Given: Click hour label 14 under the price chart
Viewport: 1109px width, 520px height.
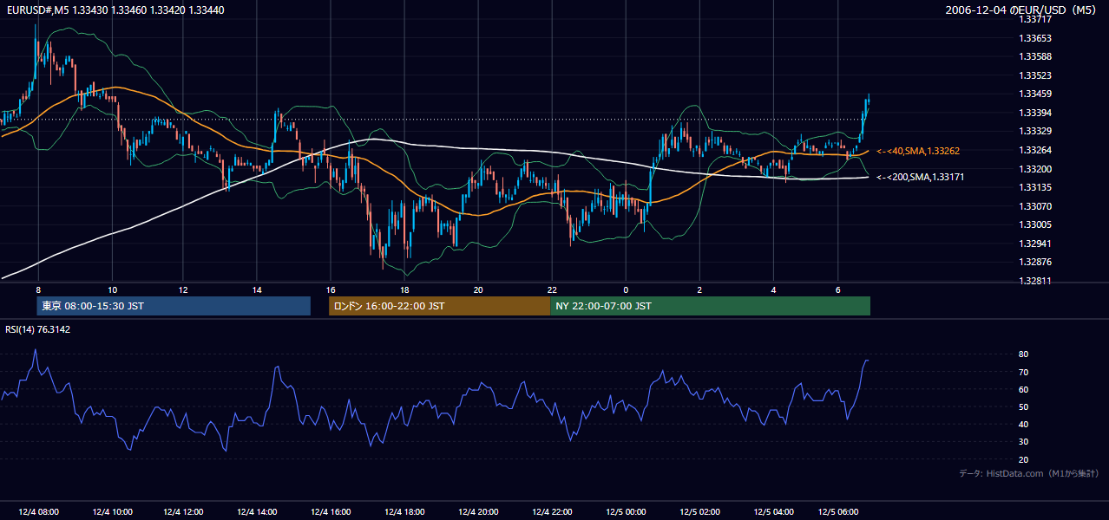Looking at the screenshot, I should (257, 289).
